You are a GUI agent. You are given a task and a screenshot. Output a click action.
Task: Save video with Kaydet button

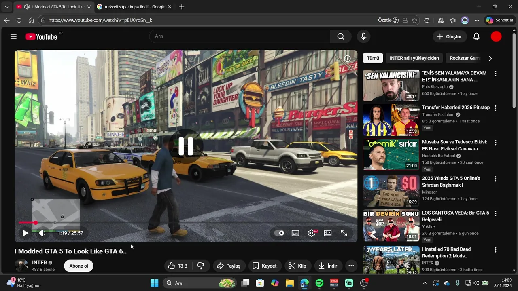coord(265,266)
